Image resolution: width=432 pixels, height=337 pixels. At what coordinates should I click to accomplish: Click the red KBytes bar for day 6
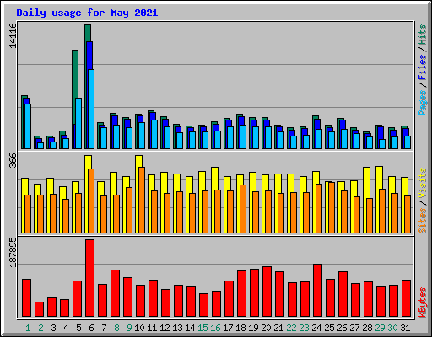pos(89,278)
